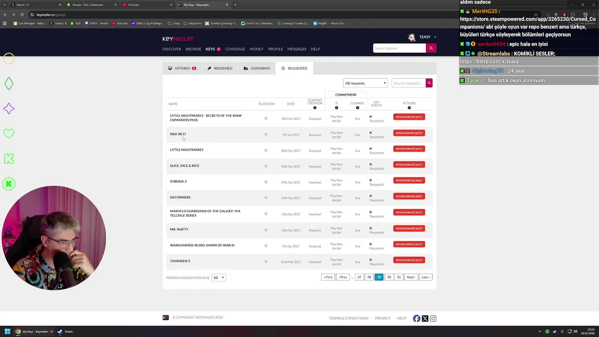Viewport: 599px width, 337px height.
Task: Open Steam from the taskbar
Action: click(65, 331)
